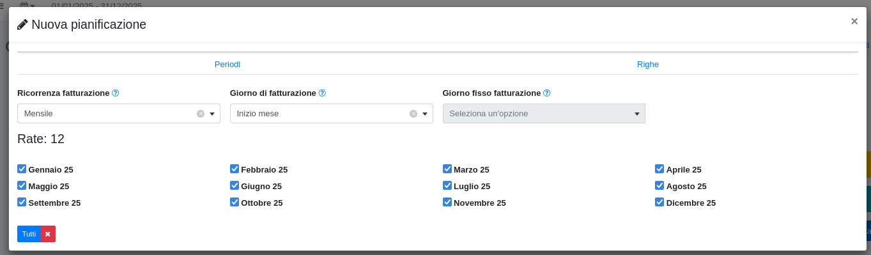The width and height of the screenshot is (871, 255).
Task: Switch to the Righe tab
Action: click(x=648, y=65)
